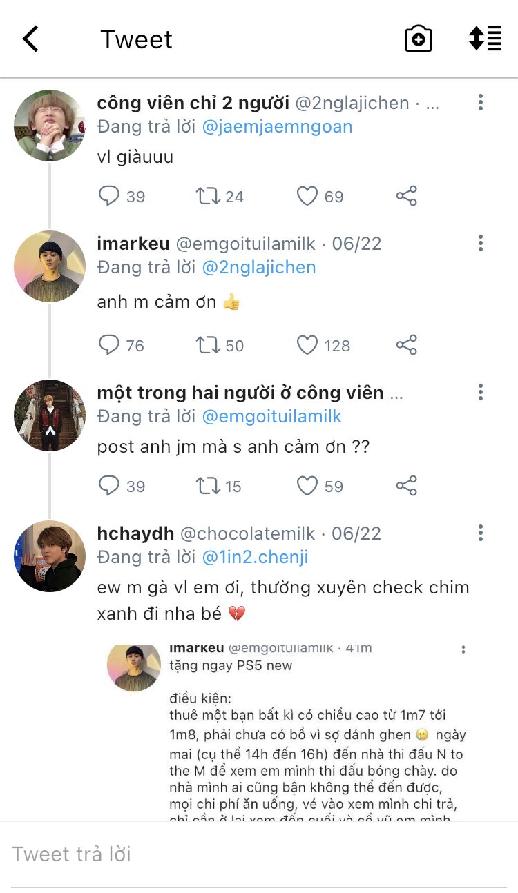Image resolution: width=518 pixels, height=893 pixels.
Task: Open more options inside quoted imarkeu tweet
Action: 463,649
